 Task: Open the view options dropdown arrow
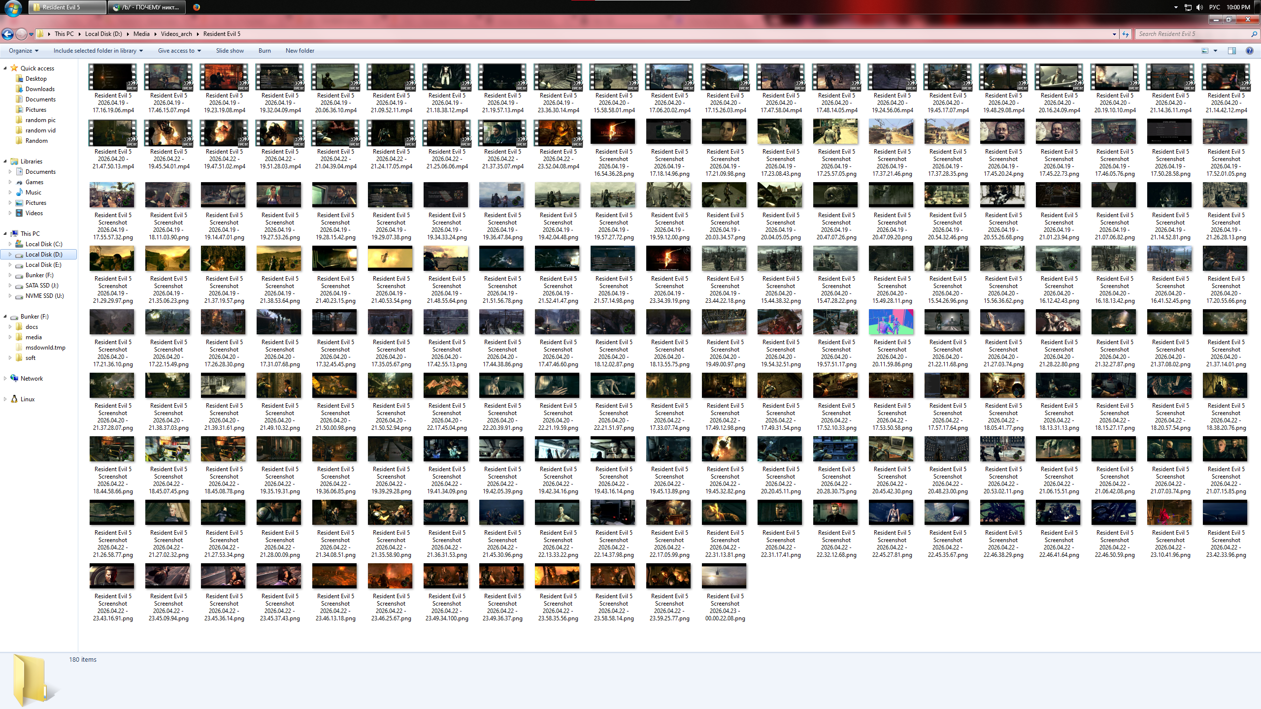point(1215,51)
